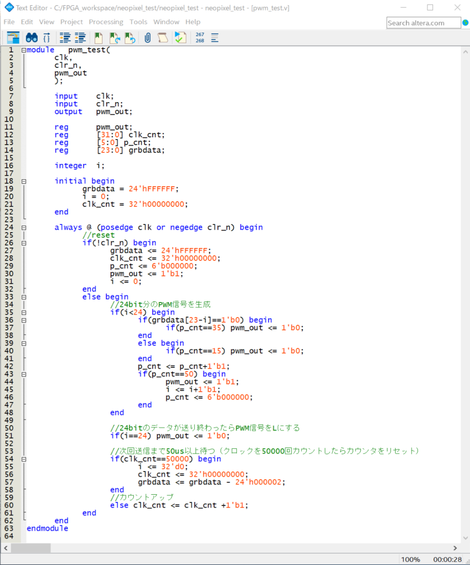Viewport: 470px width, 565px height.
Task: Click the attach/detach window toolbar icon
Action: pos(13,38)
